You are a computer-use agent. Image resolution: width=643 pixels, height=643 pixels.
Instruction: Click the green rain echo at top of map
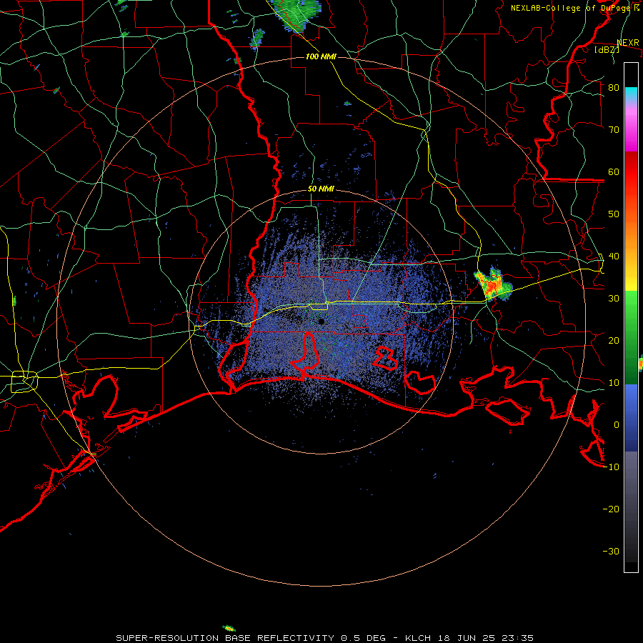[x=296, y=14]
